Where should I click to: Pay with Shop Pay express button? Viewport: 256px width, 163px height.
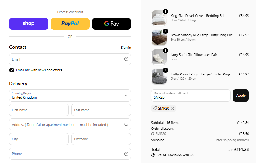pyautogui.click(x=29, y=24)
